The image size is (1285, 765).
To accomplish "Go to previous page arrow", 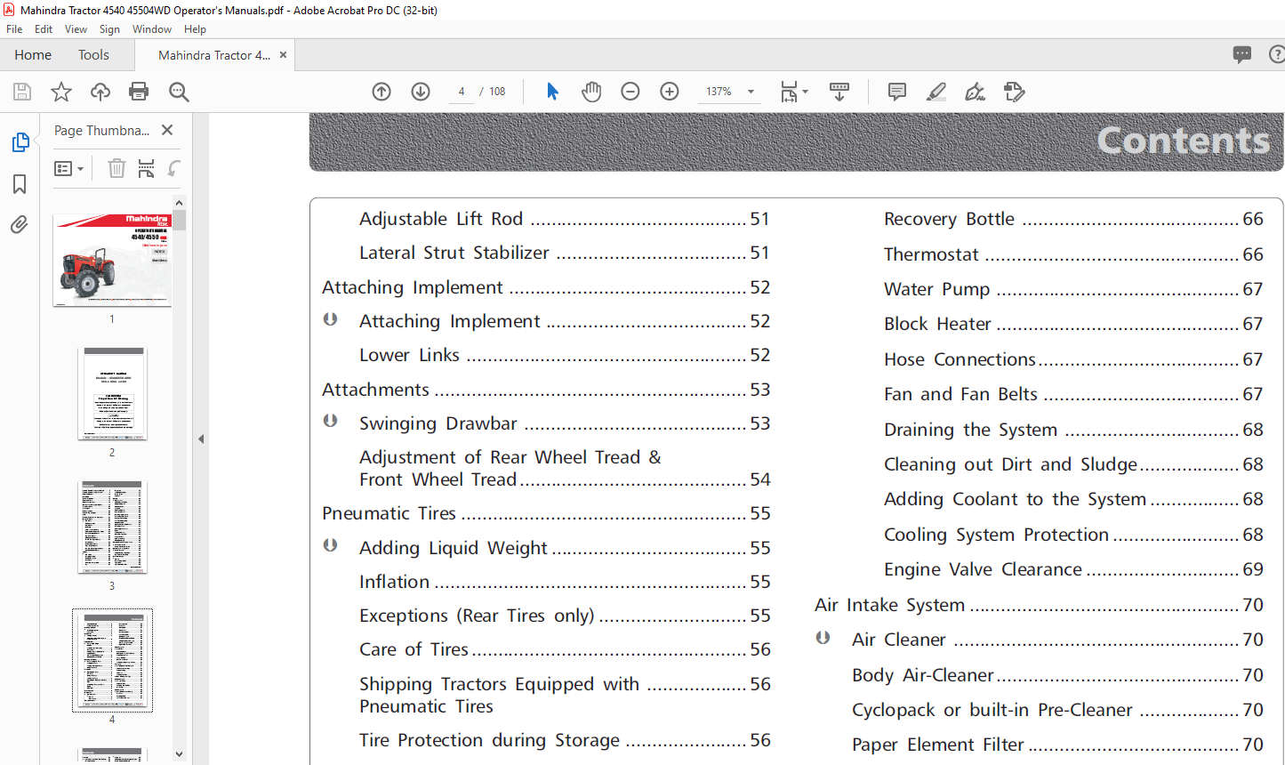I will (x=381, y=92).
